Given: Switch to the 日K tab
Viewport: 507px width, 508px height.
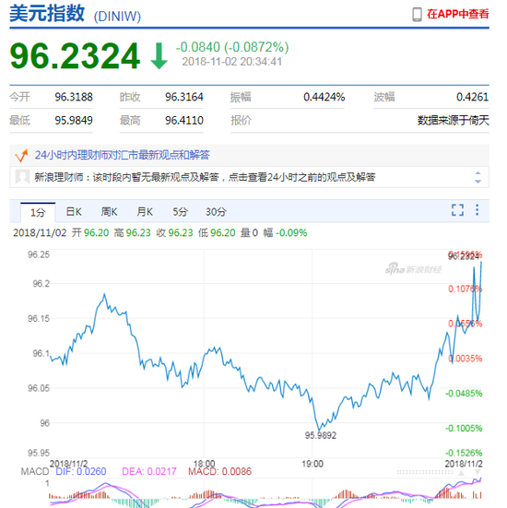Looking at the screenshot, I should point(74,212).
